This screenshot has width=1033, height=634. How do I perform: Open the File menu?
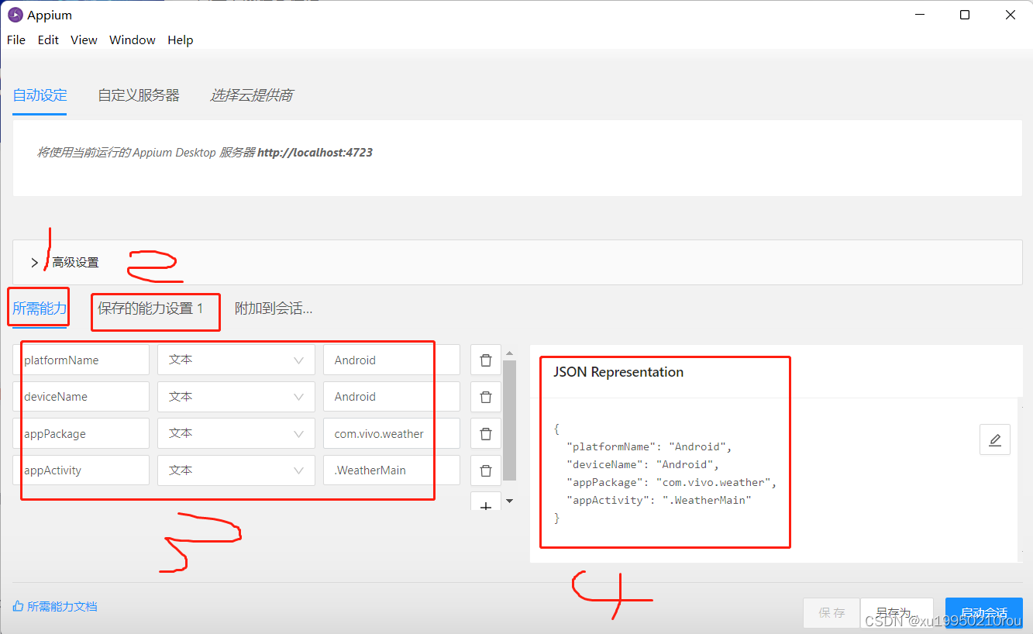[x=15, y=40]
